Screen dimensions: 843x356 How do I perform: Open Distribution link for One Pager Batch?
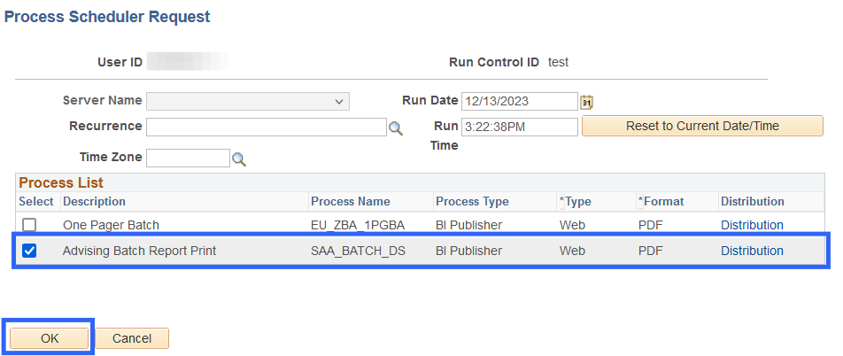752,225
